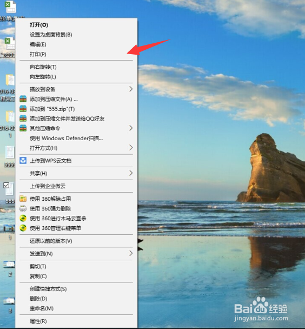Image resolution: width=305 pixels, height=329 pixels.
Task: Click archive icon beside 添加到压缩文件并发送给QQ好友
Action: pyautogui.click(x=23, y=119)
